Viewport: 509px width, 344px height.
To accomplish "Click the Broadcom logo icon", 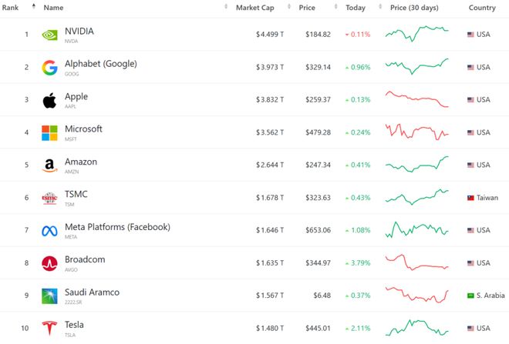I will pos(50,263).
